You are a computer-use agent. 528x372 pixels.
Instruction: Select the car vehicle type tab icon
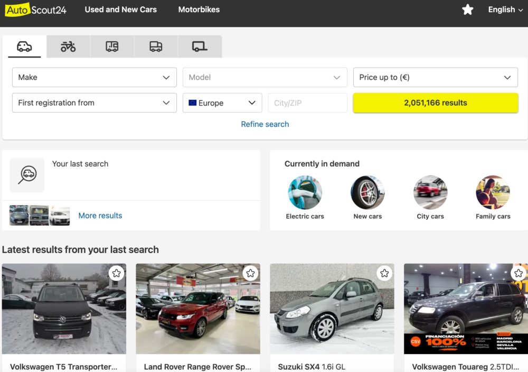(x=24, y=46)
